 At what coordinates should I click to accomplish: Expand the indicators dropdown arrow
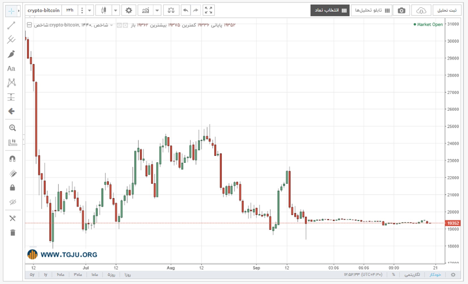157,11
